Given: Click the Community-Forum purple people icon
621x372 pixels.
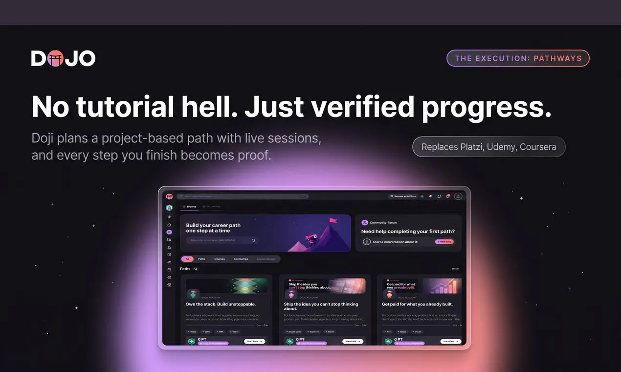Looking at the screenshot, I should 364,222.
